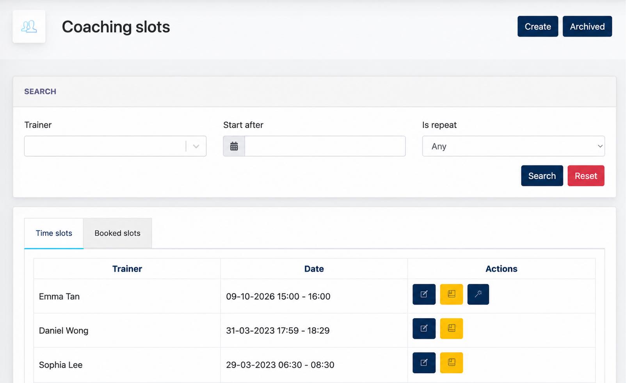Click the Create button
The height and width of the screenshot is (383, 626).
tap(538, 27)
